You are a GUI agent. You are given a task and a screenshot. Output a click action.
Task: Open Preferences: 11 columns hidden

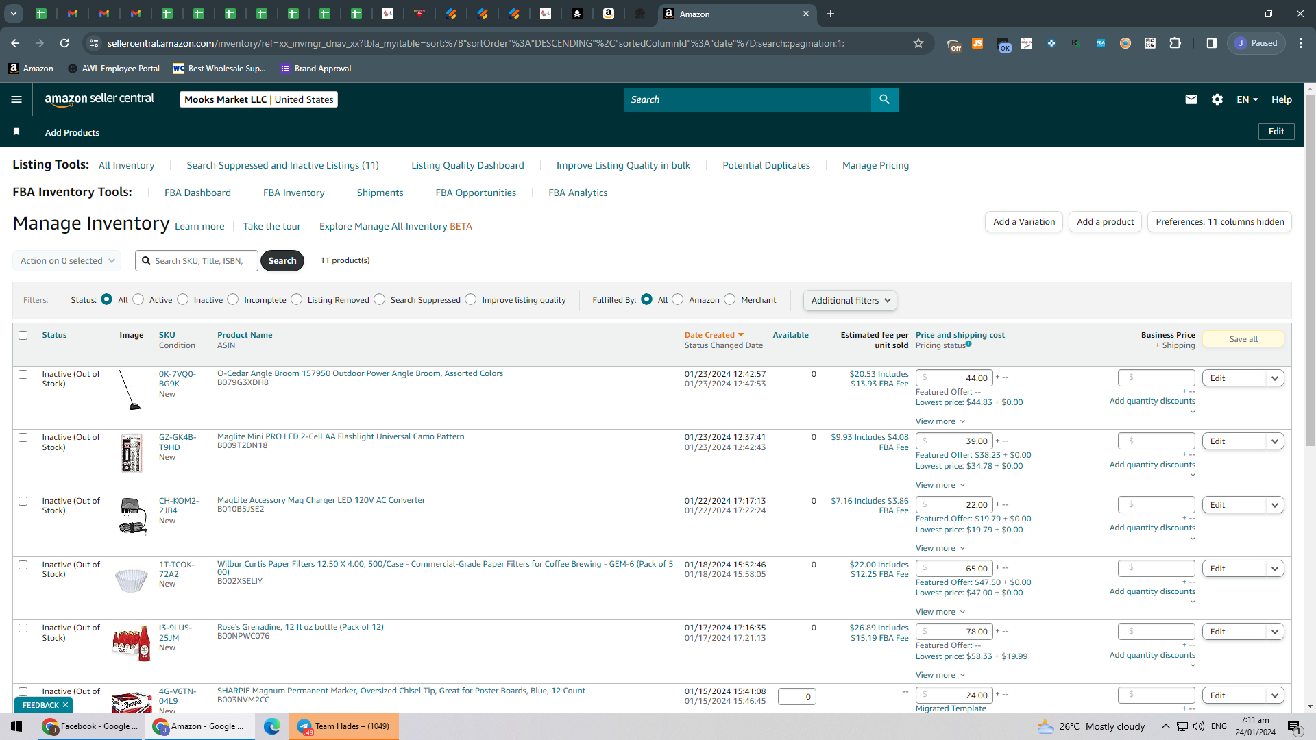[1220, 221]
